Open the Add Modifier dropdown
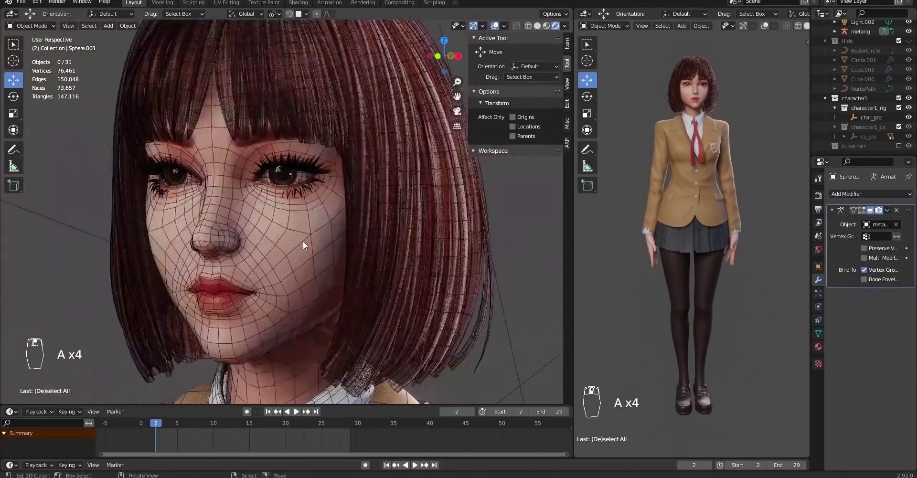 [871, 194]
